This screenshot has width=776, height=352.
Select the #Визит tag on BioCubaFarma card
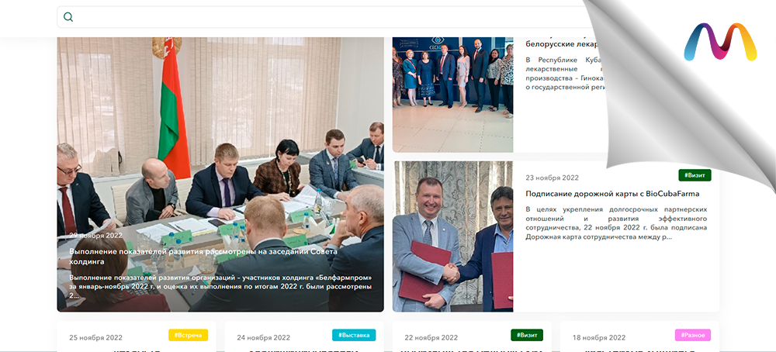(x=695, y=175)
